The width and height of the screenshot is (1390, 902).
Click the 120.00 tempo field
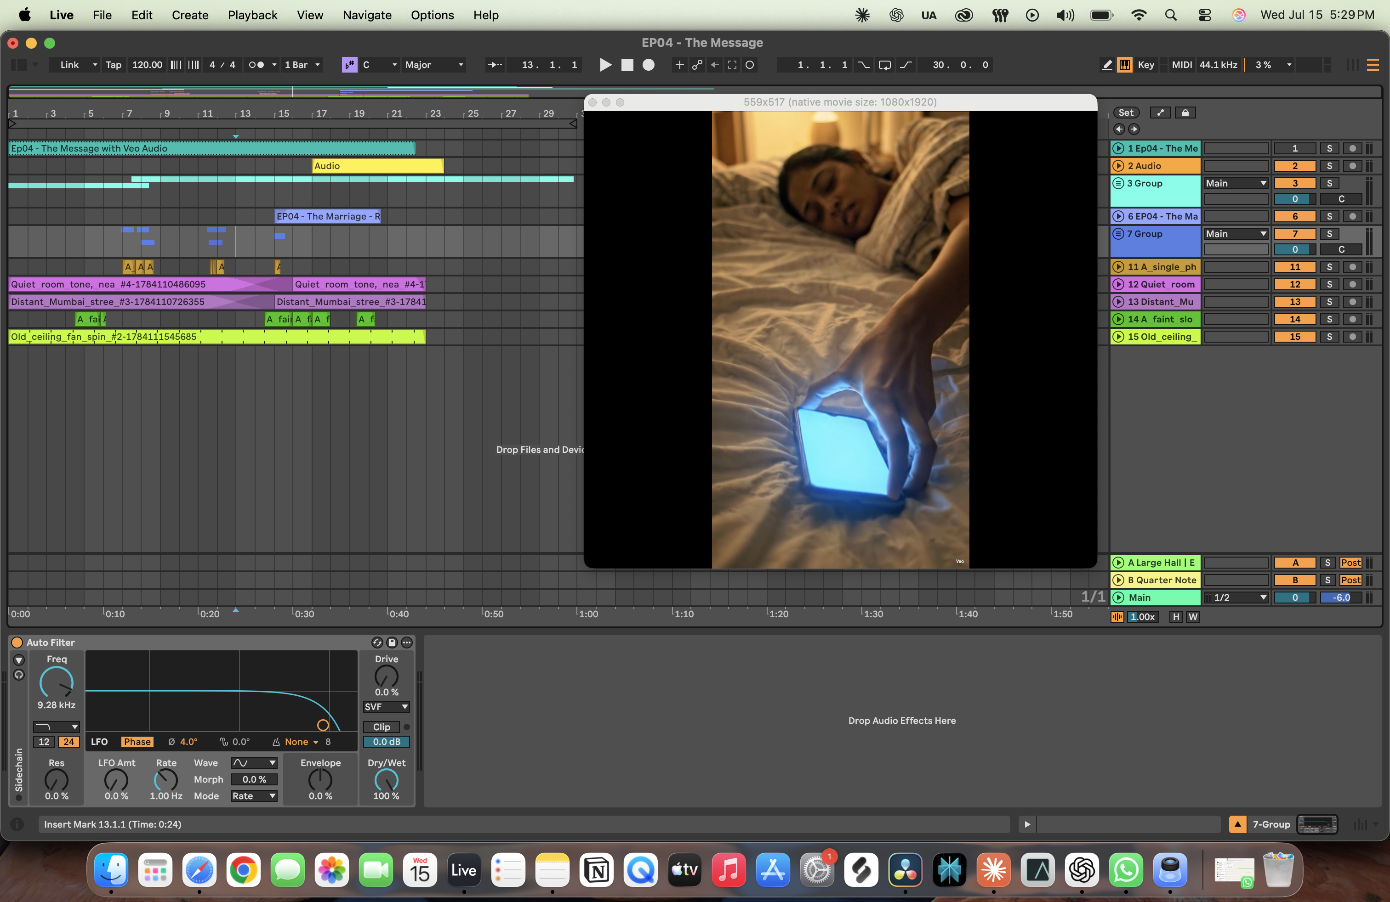click(x=147, y=65)
